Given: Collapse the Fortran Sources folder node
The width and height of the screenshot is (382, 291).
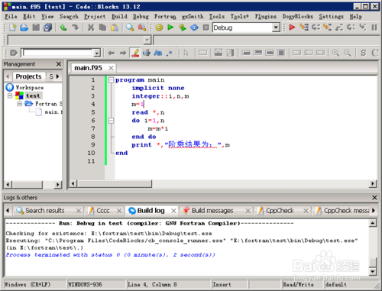Looking at the screenshot, I should coord(20,104).
